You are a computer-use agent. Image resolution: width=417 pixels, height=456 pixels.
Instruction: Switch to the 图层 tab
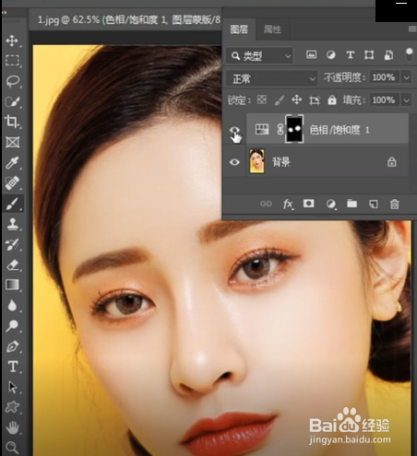(x=239, y=29)
